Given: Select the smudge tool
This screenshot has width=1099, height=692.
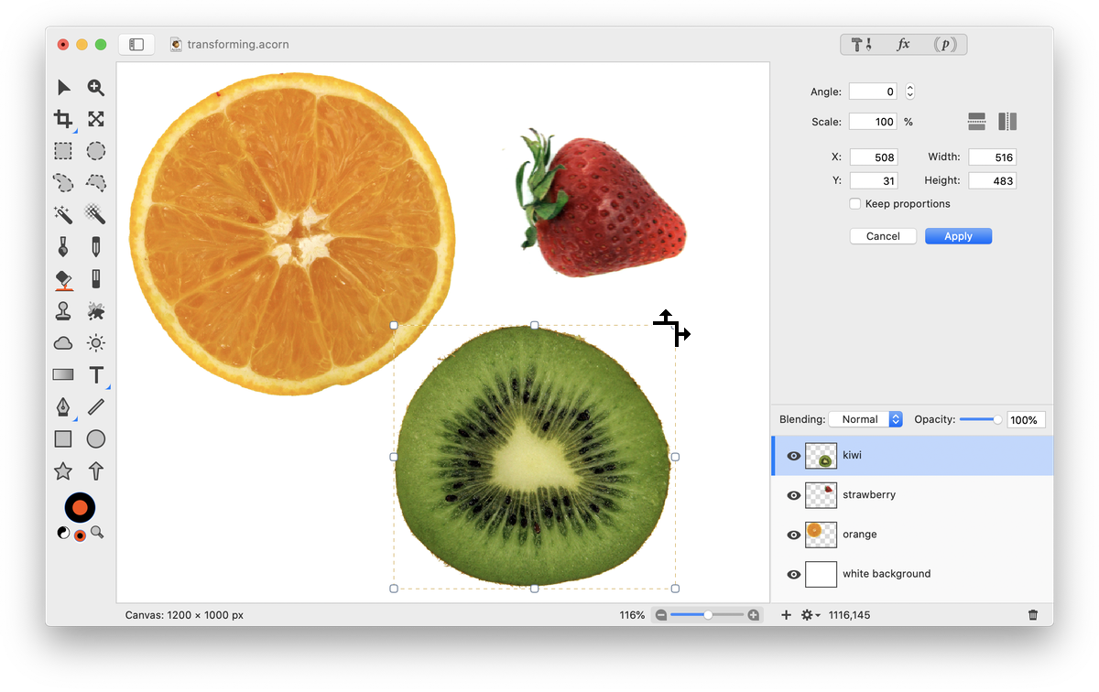Looking at the screenshot, I should click(x=95, y=311).
